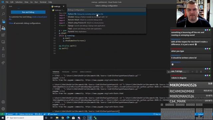
Task: Select Python File debug configuration
Action: [106, 14]
